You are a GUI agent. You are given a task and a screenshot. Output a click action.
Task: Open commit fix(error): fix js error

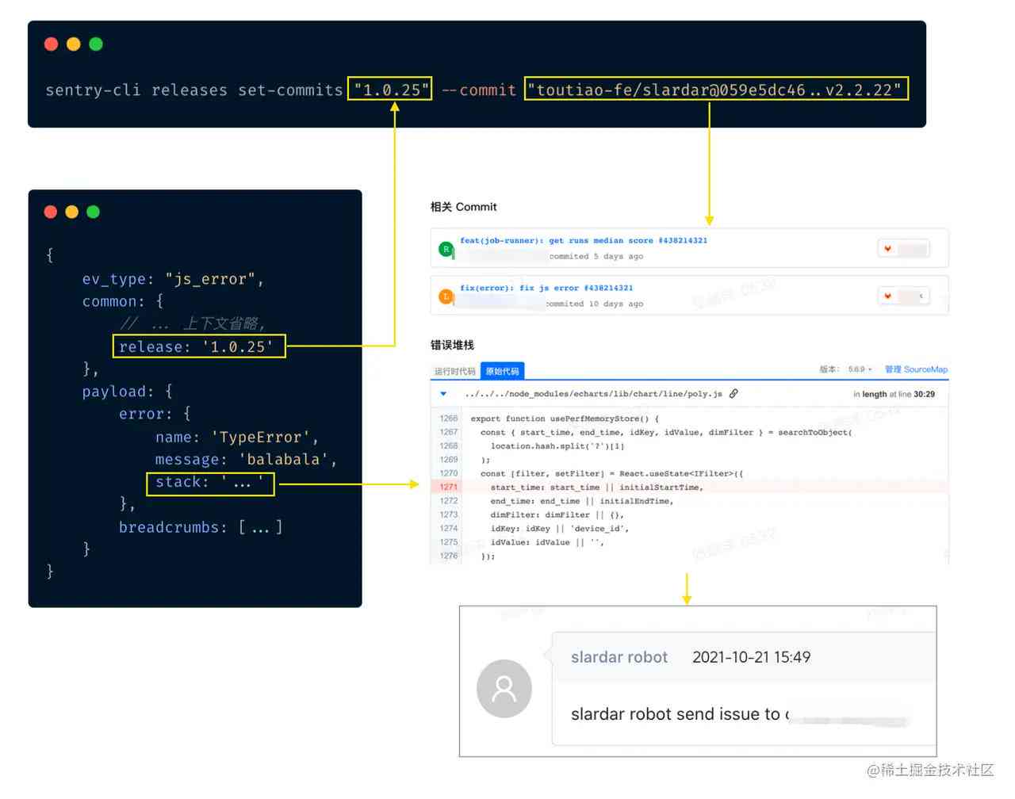pyautogui.click(x=546, y=288)
